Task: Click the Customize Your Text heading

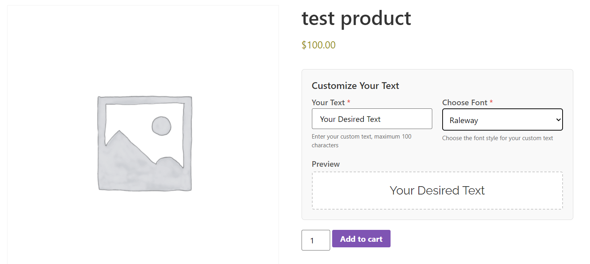Action: (x=355, y=85)
